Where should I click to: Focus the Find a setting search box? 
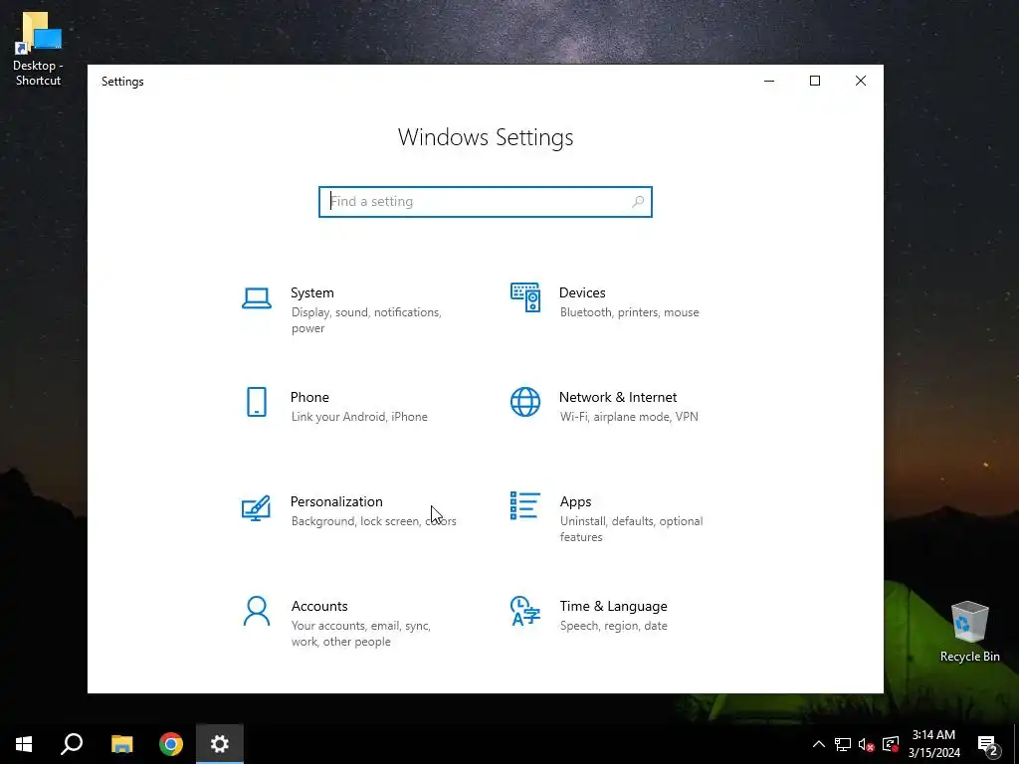[486, 201]
